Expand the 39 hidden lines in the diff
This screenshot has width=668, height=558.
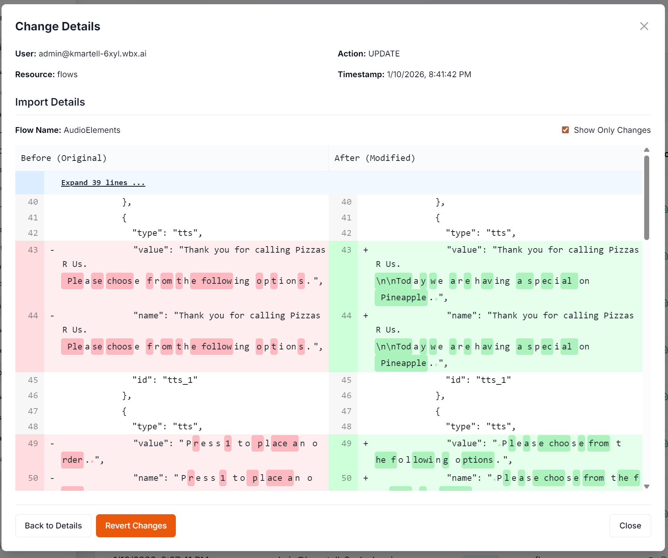[x=103, y=182]
